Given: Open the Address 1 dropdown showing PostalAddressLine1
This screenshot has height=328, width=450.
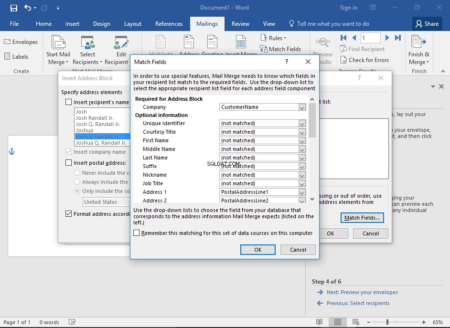Looking at the screenshot, I should (x=301, y=192).
